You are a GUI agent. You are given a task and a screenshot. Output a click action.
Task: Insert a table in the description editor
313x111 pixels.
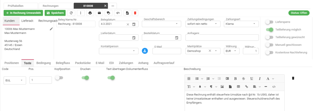click(x=238, y=87)
